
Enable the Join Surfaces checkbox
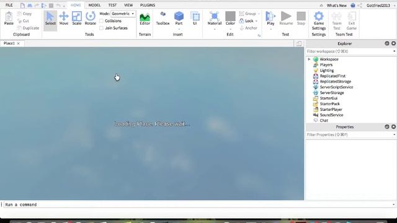(x=102, y=28)
